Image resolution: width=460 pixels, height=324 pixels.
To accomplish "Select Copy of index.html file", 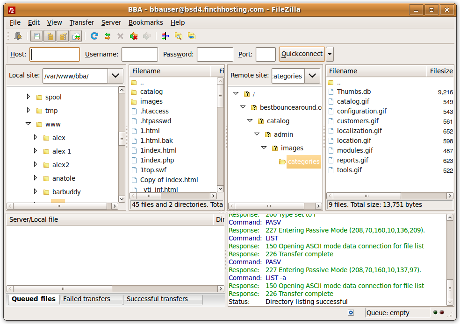I will click(x=169, y=180).
